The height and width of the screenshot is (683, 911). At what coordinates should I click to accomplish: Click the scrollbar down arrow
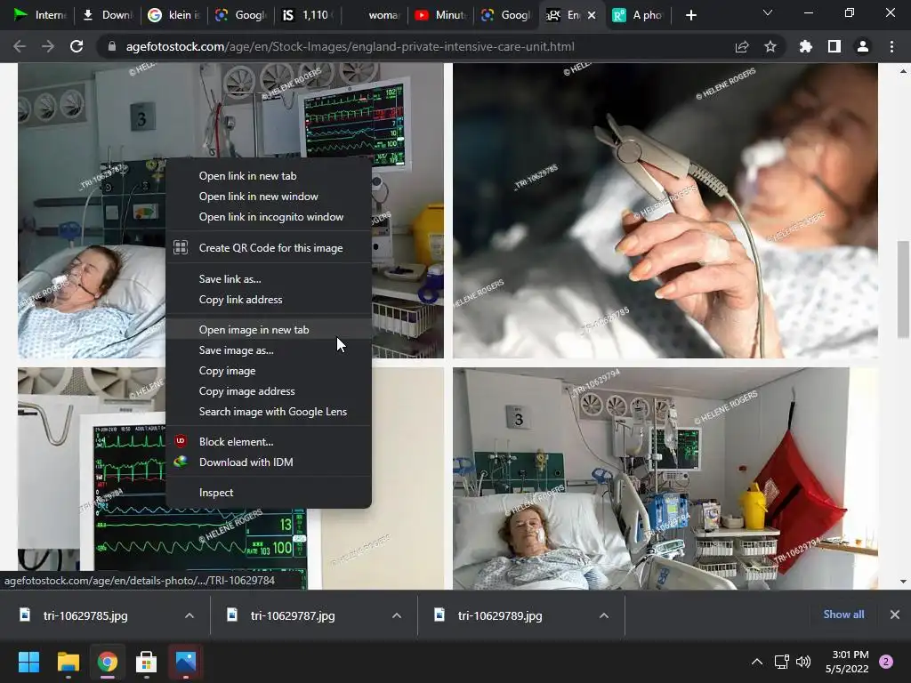[x=903, y=582]
